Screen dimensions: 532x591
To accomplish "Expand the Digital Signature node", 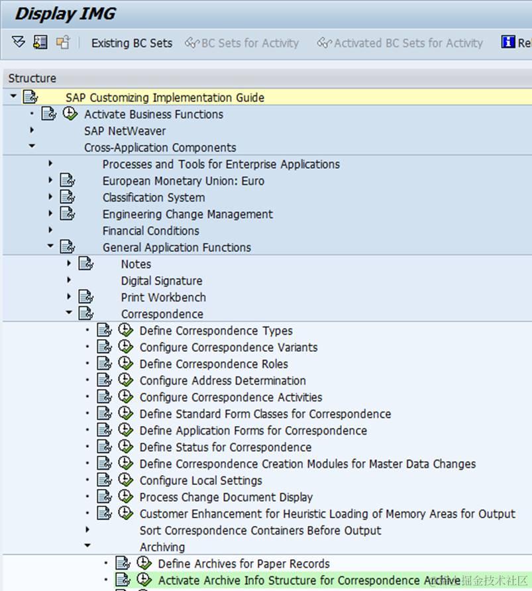I will coord(69,280).
